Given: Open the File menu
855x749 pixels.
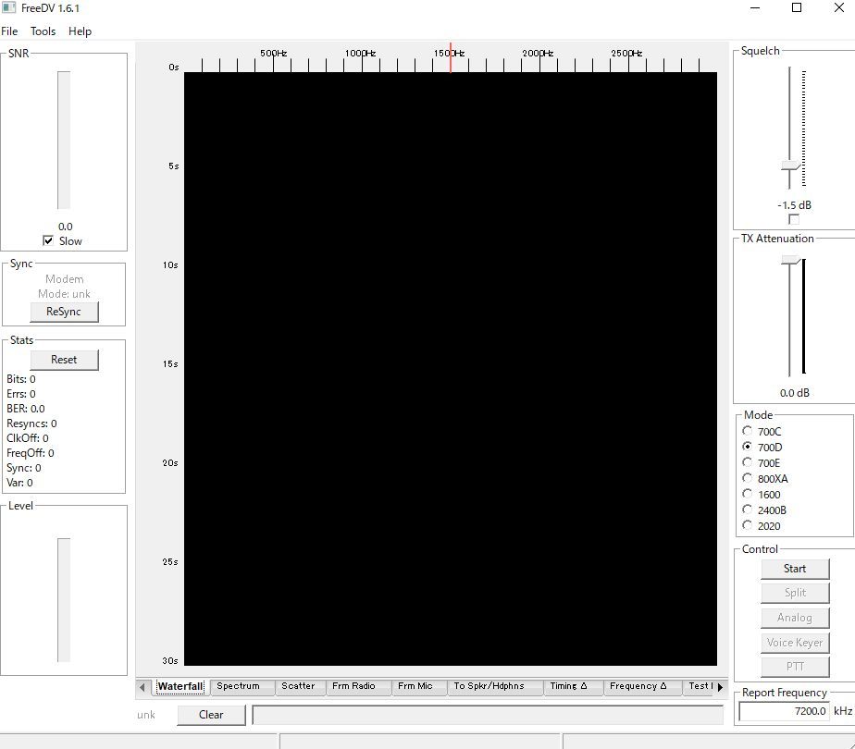Looking at the screenshot, I should (9, 31).
